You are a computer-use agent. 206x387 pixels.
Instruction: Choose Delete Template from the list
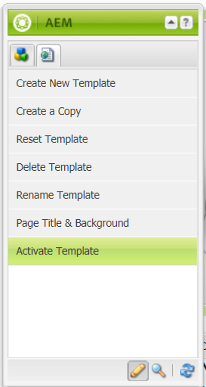pos(102,167)
